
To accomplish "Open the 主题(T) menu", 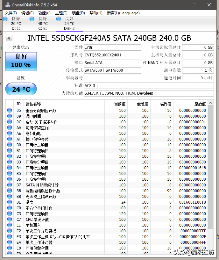I will tap(61, 13).
